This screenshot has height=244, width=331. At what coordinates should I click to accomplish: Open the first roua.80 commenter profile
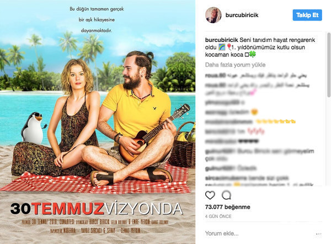click(x=215, y=75)
